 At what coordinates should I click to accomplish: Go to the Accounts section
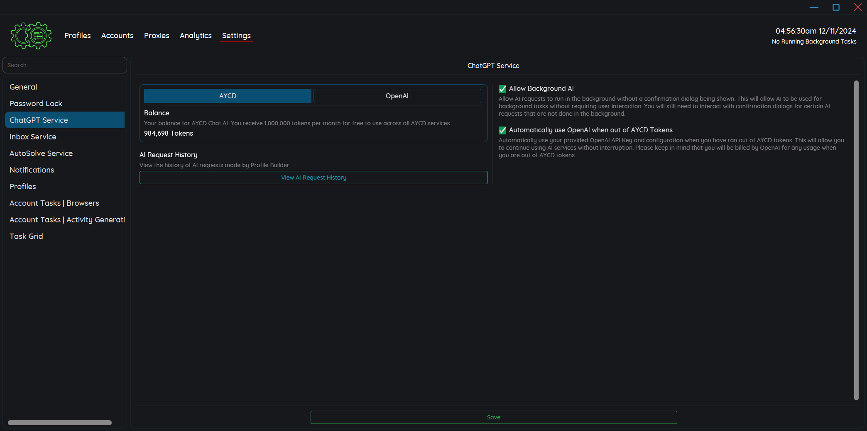[x=117, y=36]
